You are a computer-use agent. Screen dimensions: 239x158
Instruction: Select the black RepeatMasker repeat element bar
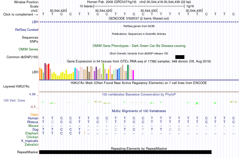click(125, 152)
